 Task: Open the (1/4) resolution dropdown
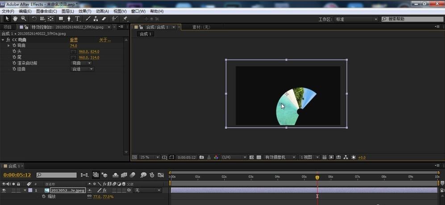[x=234, y=157]
